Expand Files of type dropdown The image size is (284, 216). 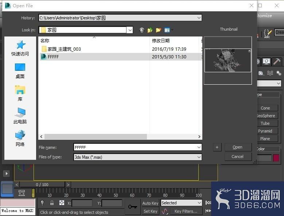coord(199,157)
